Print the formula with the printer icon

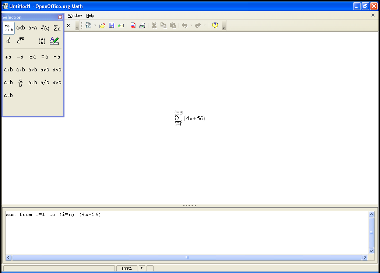pyautogui.click(x=142, y=25)
